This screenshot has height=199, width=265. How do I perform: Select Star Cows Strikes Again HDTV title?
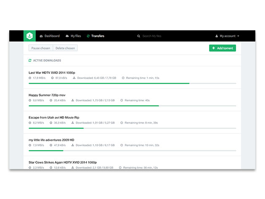tap(63, 162)
